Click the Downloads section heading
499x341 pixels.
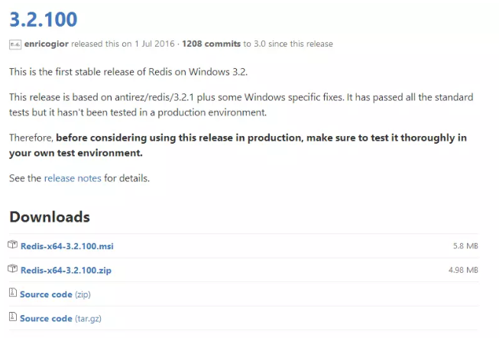pos(50,217)
